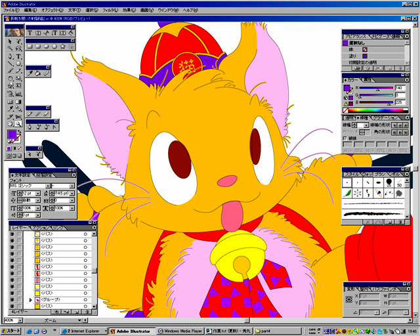Click target circle of the <グループ> row
The image size is (420, 336).
[x=85, y=300]
